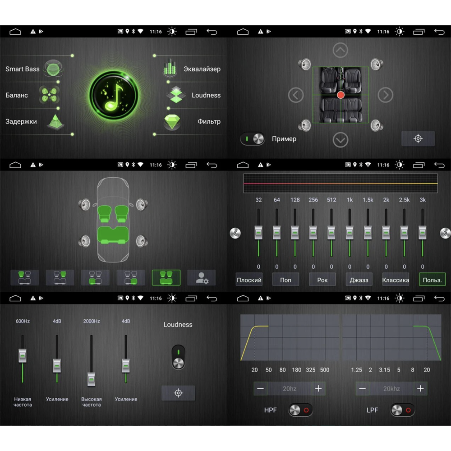The image size is (451, 451).
Task: Select front-right speaker beside the car outline
Action: coord(142,205)
